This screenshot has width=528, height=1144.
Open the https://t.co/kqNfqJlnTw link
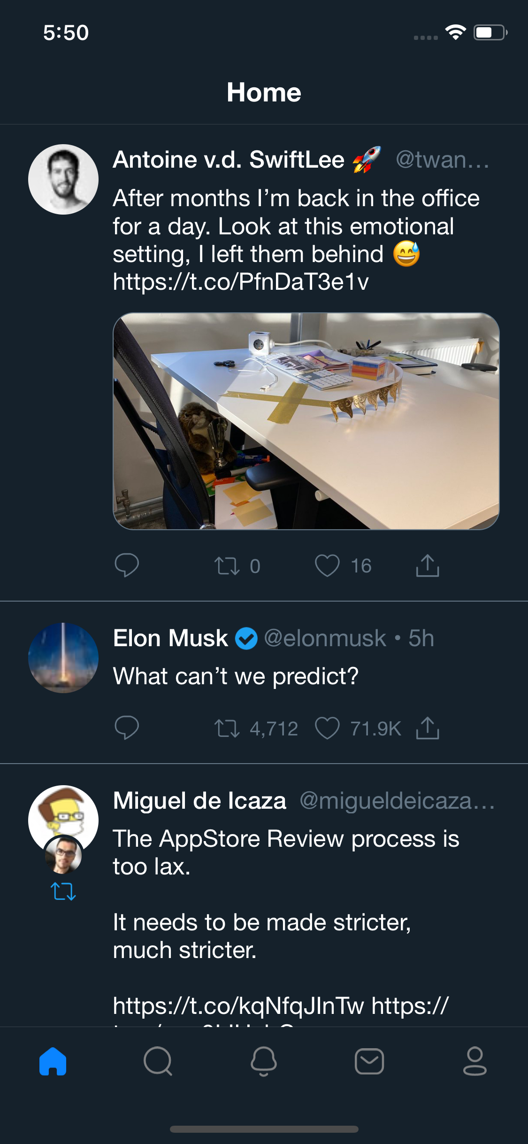click(x=238, y=1006)
